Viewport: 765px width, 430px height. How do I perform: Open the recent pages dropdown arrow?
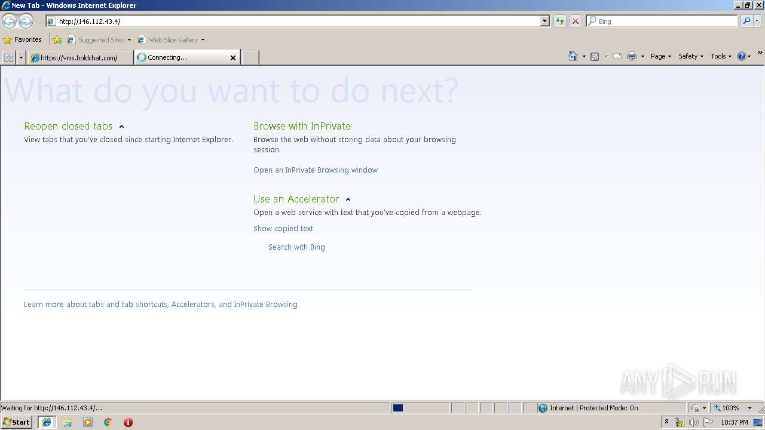click(39, 21)
